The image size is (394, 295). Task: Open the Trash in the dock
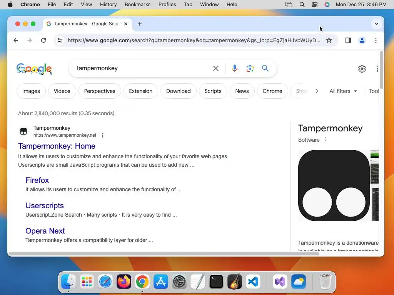325,282
